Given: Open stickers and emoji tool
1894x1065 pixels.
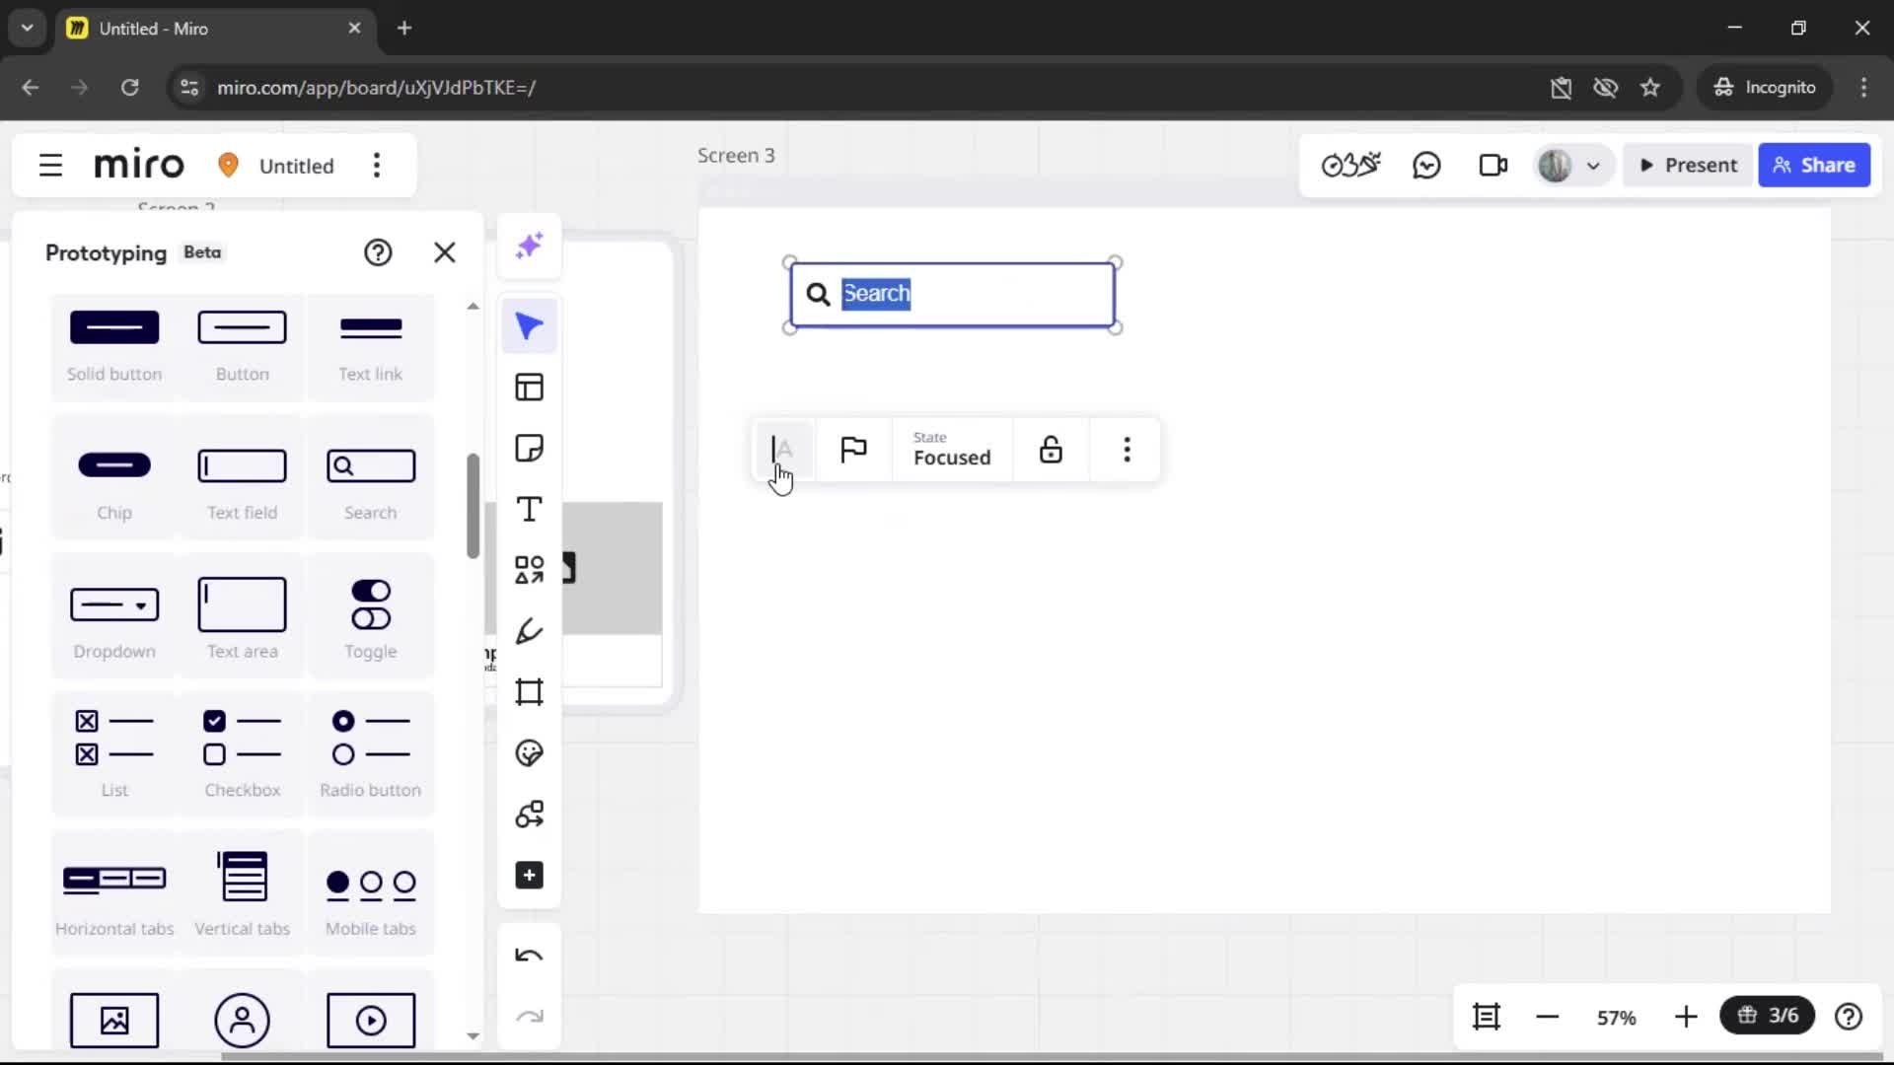Looking at the screenshot, I should [x=530, y=753].
